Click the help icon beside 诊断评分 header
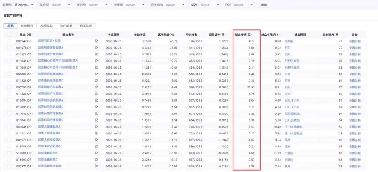This screenshot has width=378, height=172. click(337, 34)
